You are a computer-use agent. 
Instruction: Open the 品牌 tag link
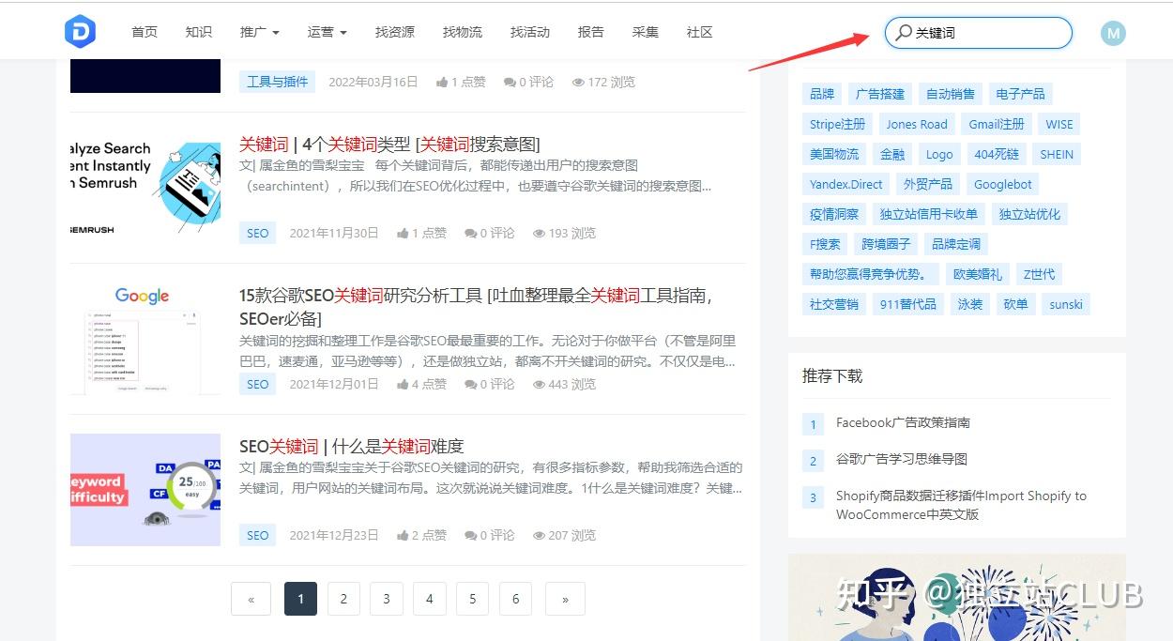pos(821,93)
